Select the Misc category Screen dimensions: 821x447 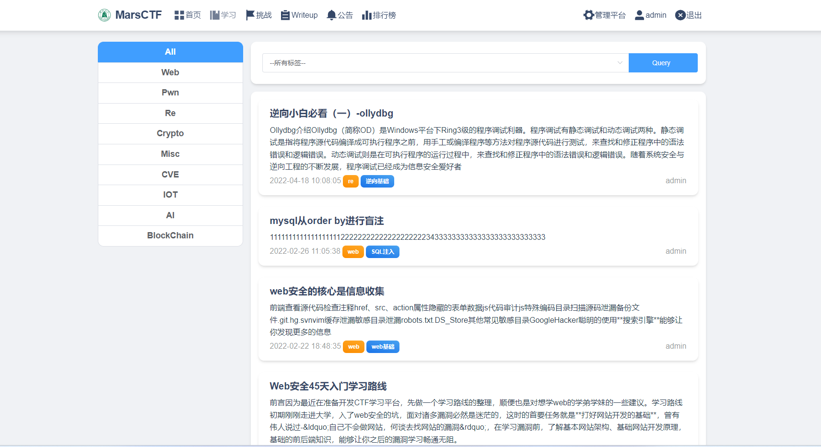click(170, 154)
